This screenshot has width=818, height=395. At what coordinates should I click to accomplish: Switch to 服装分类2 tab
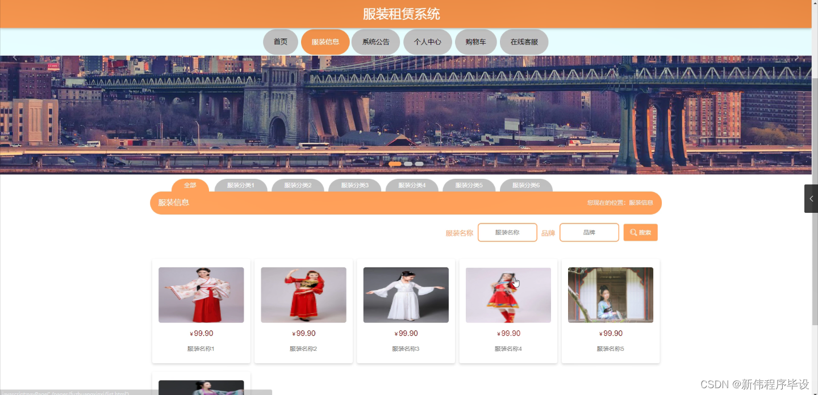[298, 186]
